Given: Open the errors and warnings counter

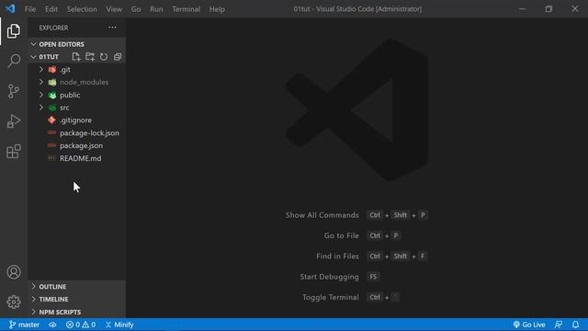Looking at the screenshot, I should (x=81, y=325).
